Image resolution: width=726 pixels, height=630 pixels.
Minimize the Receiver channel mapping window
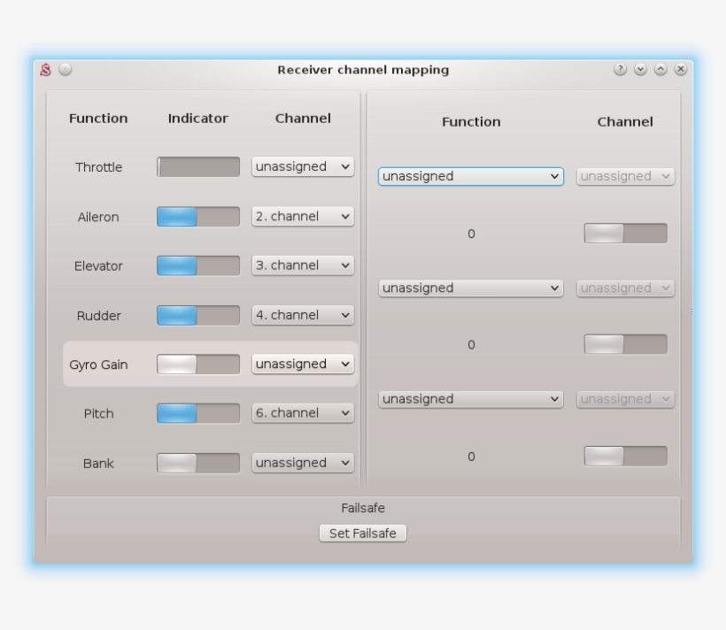[x=640, y=69]
